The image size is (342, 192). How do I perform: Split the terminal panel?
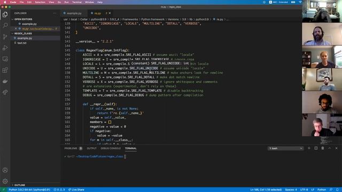pos(316,148)
